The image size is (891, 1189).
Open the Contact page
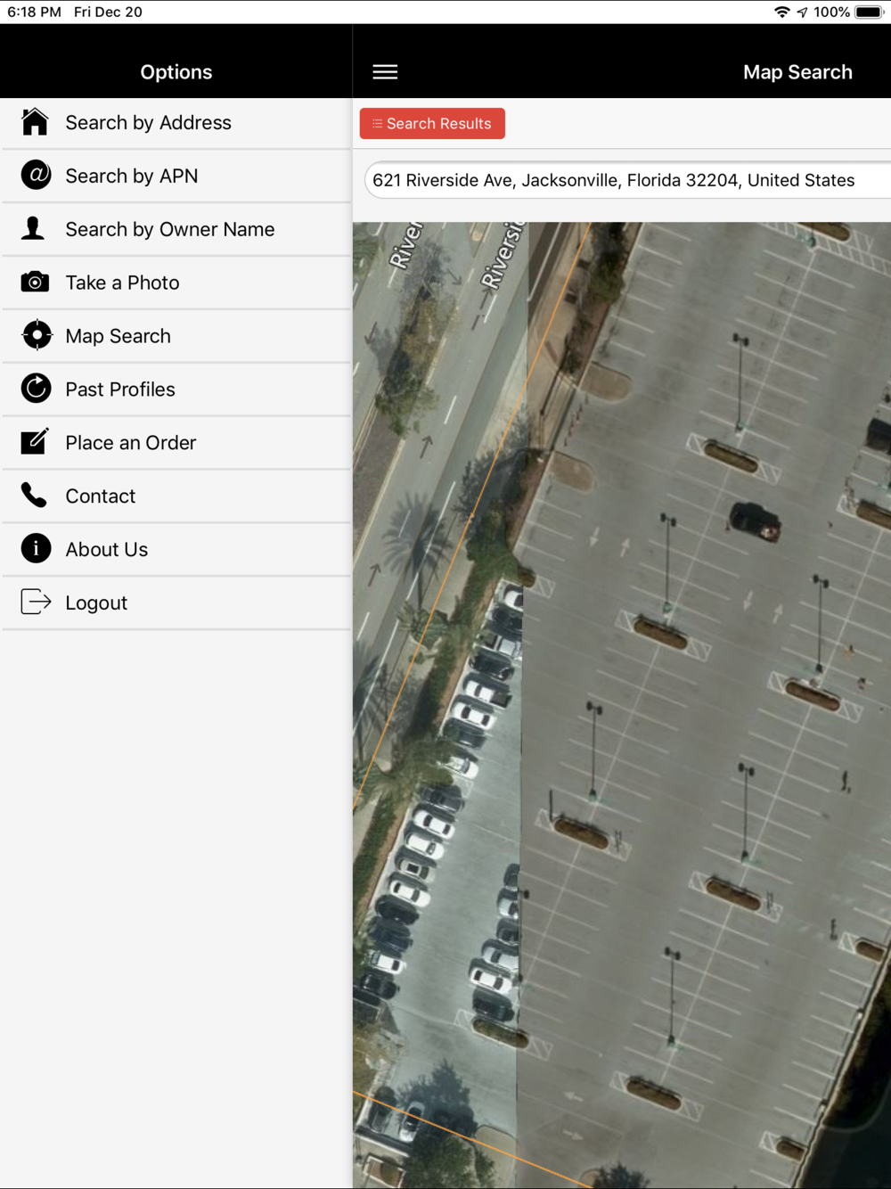[x=176, y=497]
